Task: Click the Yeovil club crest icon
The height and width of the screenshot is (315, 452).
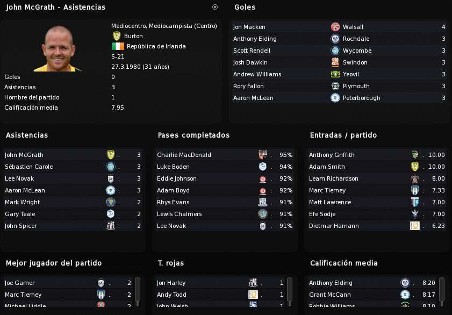Action: (x=335, y=74)
